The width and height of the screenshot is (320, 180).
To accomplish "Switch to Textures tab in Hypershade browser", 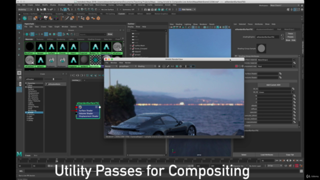I will (40, 39).
